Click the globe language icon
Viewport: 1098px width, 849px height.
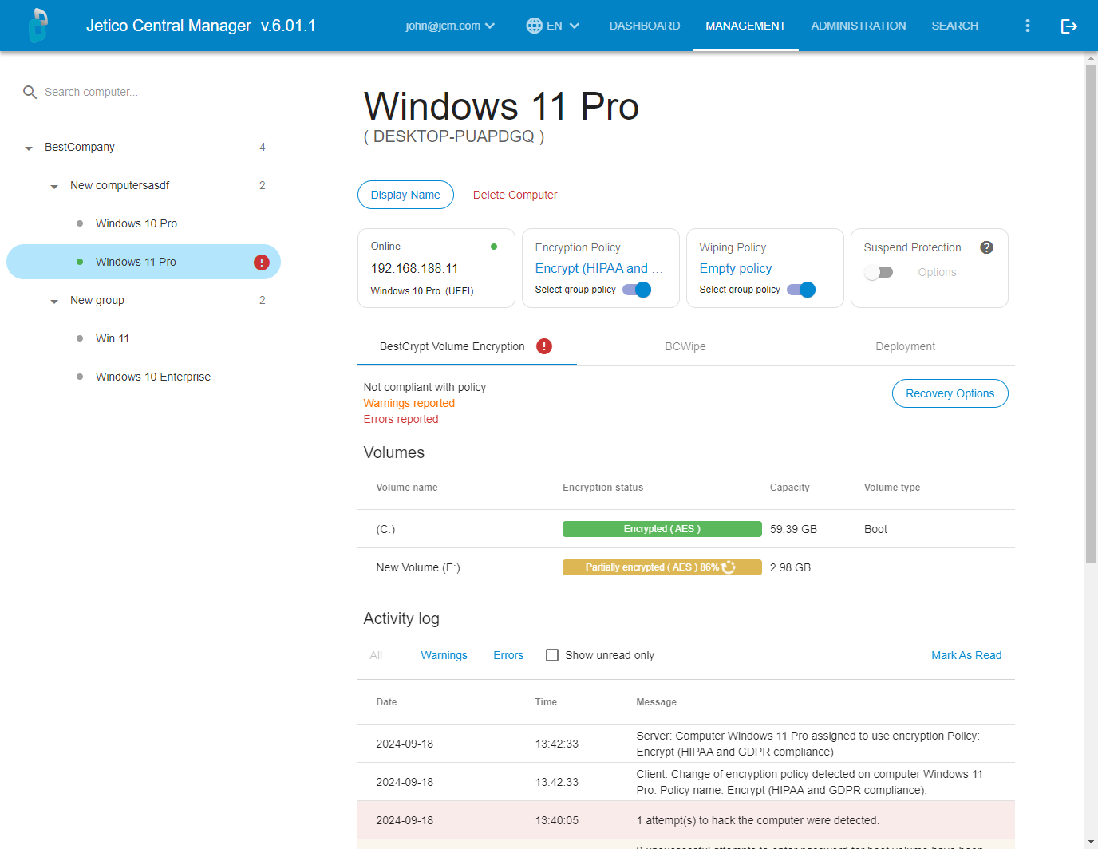point(534,26)
